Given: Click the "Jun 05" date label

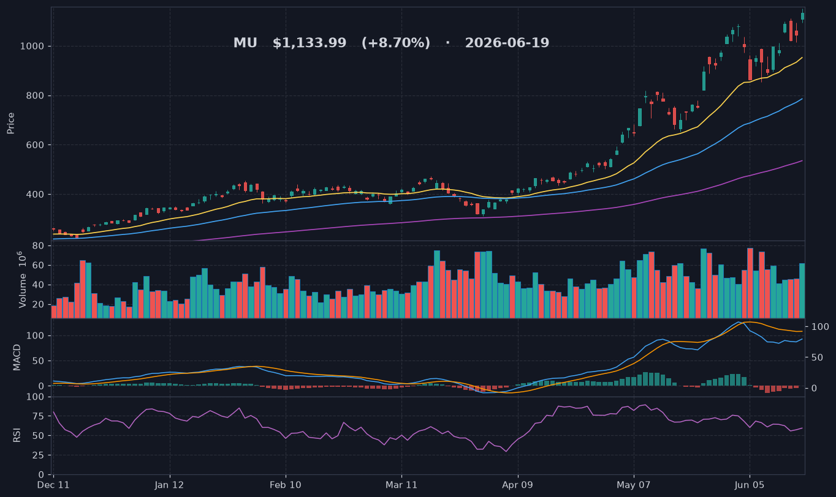Looking at the screenshot, I should coord(750,485).
